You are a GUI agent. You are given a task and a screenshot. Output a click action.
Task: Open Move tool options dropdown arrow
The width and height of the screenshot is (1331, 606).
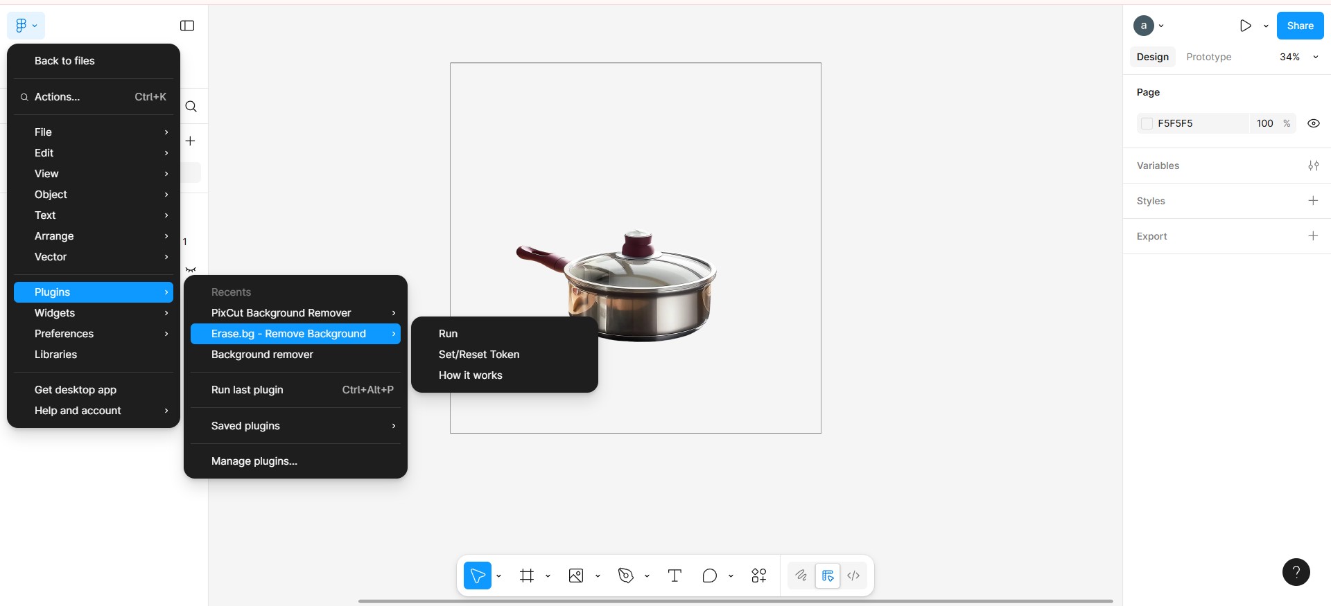[498, 576]
